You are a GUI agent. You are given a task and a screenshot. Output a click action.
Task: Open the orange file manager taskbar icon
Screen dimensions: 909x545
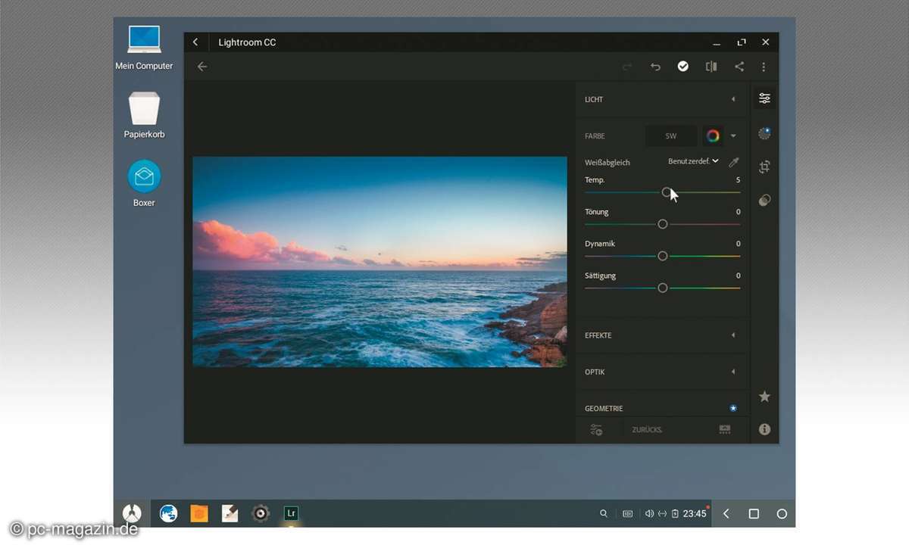click(198, 513)
